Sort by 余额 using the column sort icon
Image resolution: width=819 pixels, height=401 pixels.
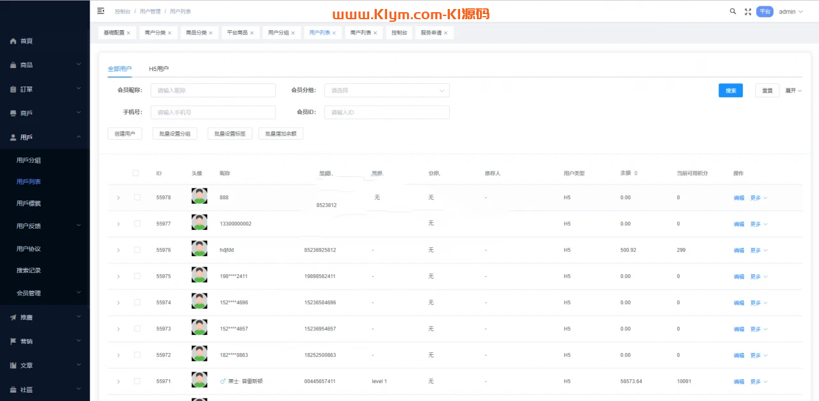click(x=636, y=174)
